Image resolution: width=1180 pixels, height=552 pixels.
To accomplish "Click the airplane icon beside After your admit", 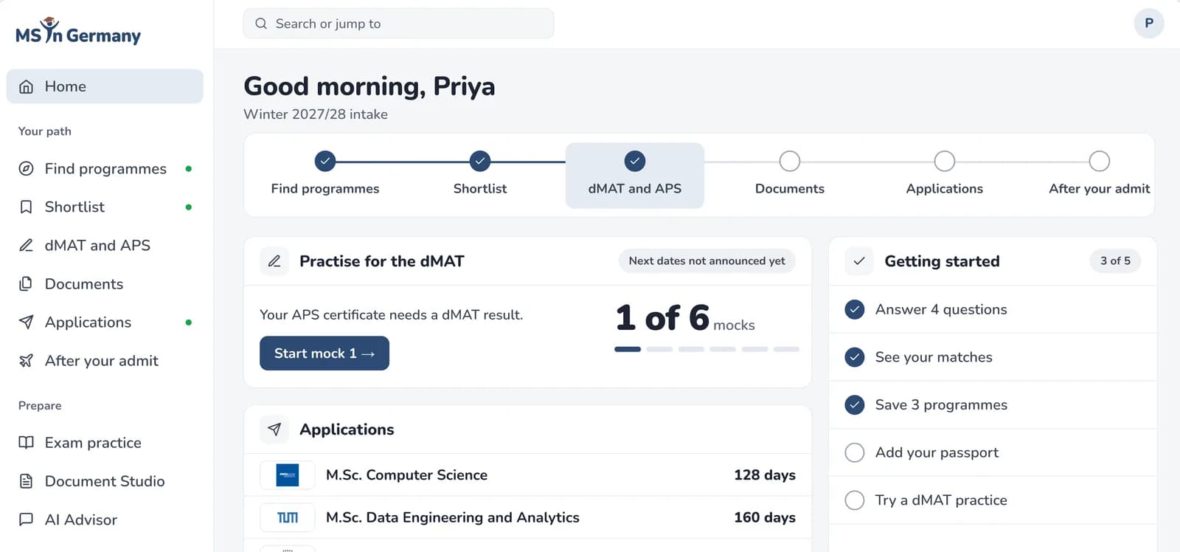I will coord(26,361).
